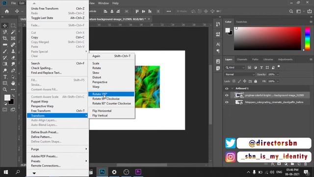Click the align left edges icon
Image resolution: width=314 pixels, height=177 pixels.
pyautogui.click(x=105, y=11)
